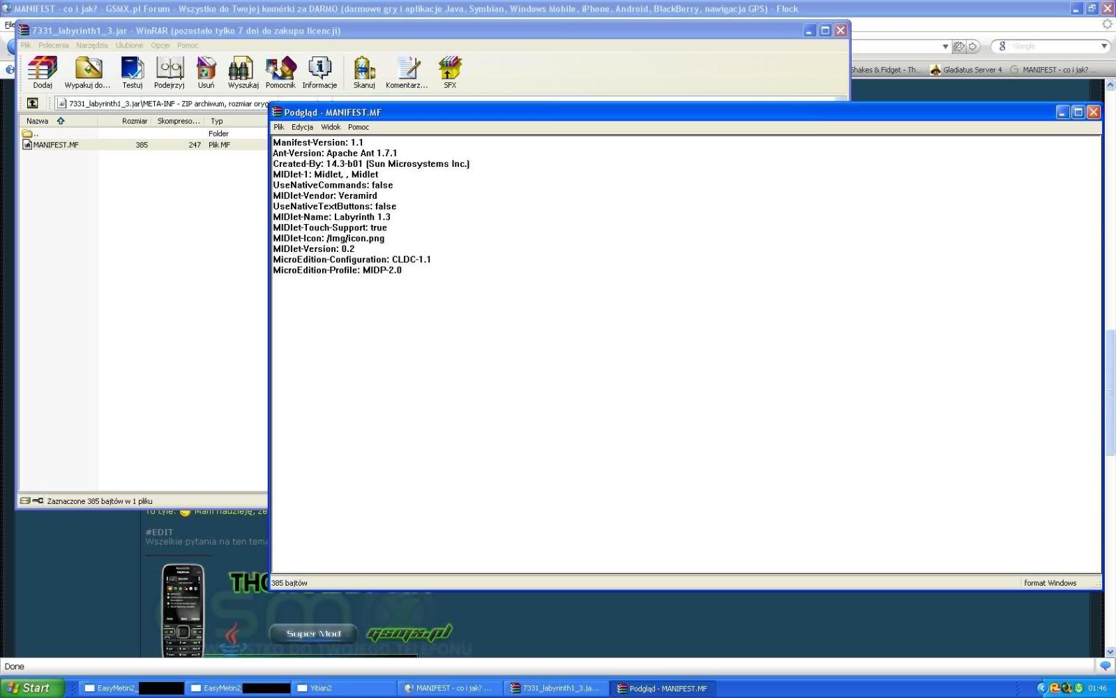This screenshot has width=1116, height=698.
Task: Open the Wyszukaj binoculars tool
Action: click(x=243, y=72)
